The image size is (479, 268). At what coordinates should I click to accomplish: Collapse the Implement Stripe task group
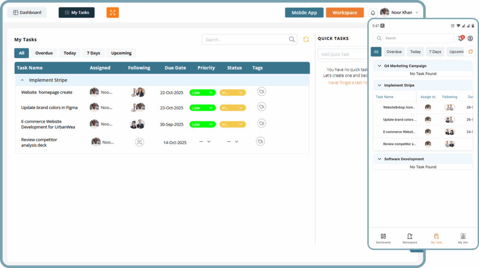[x=22, y=80]
